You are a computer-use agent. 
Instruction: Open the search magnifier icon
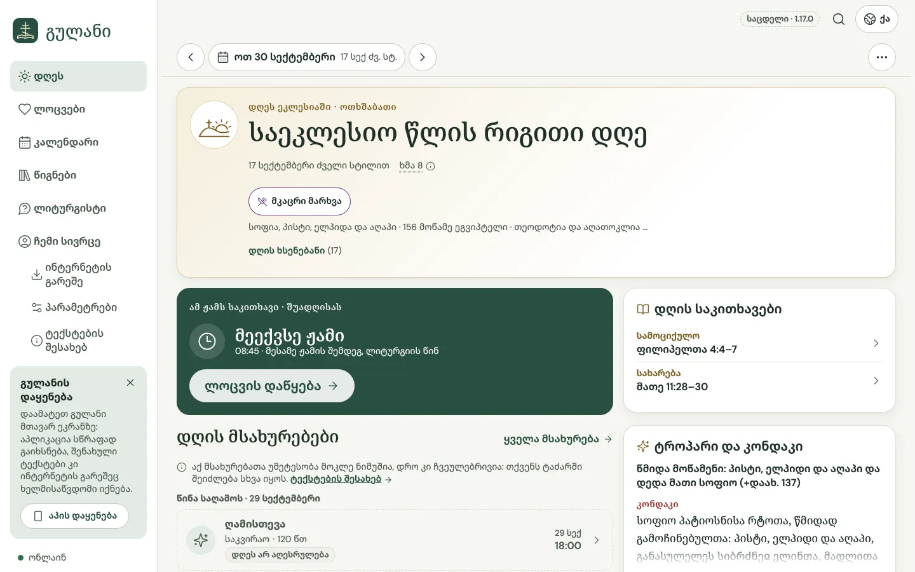pyautogui.click(x=839, y=19)
